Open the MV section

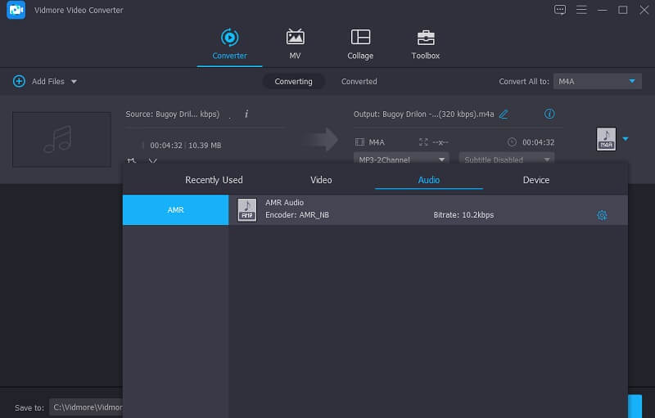pyautogui.click(x=295, y=43)
